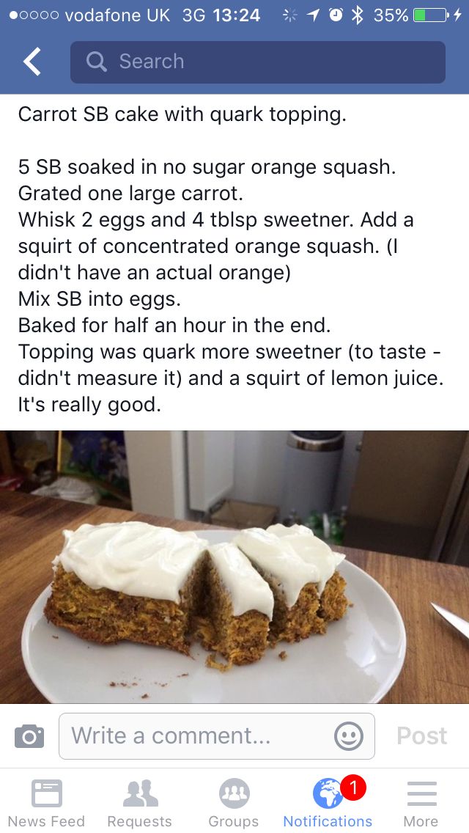Tap the back arrow icon
The width and height of the screenshot is (469, 833).
tap(32, 61)
